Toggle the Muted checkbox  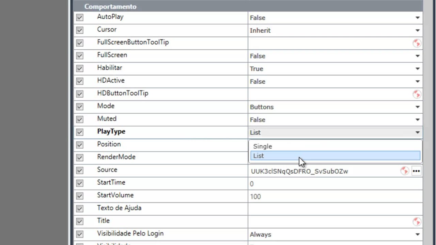(80, 119)
